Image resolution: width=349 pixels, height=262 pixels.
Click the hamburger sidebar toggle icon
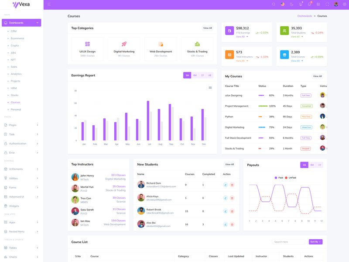click(x=49, y=4)
